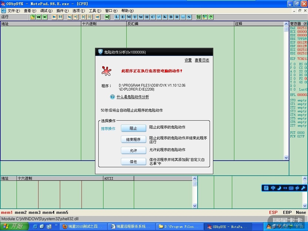Open the 选项(T) menu
Viewport: 308px width, 231px height.
[79, 11]
